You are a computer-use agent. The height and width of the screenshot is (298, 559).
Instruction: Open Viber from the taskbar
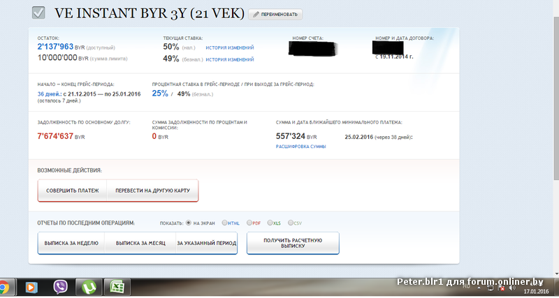[60, 287]
